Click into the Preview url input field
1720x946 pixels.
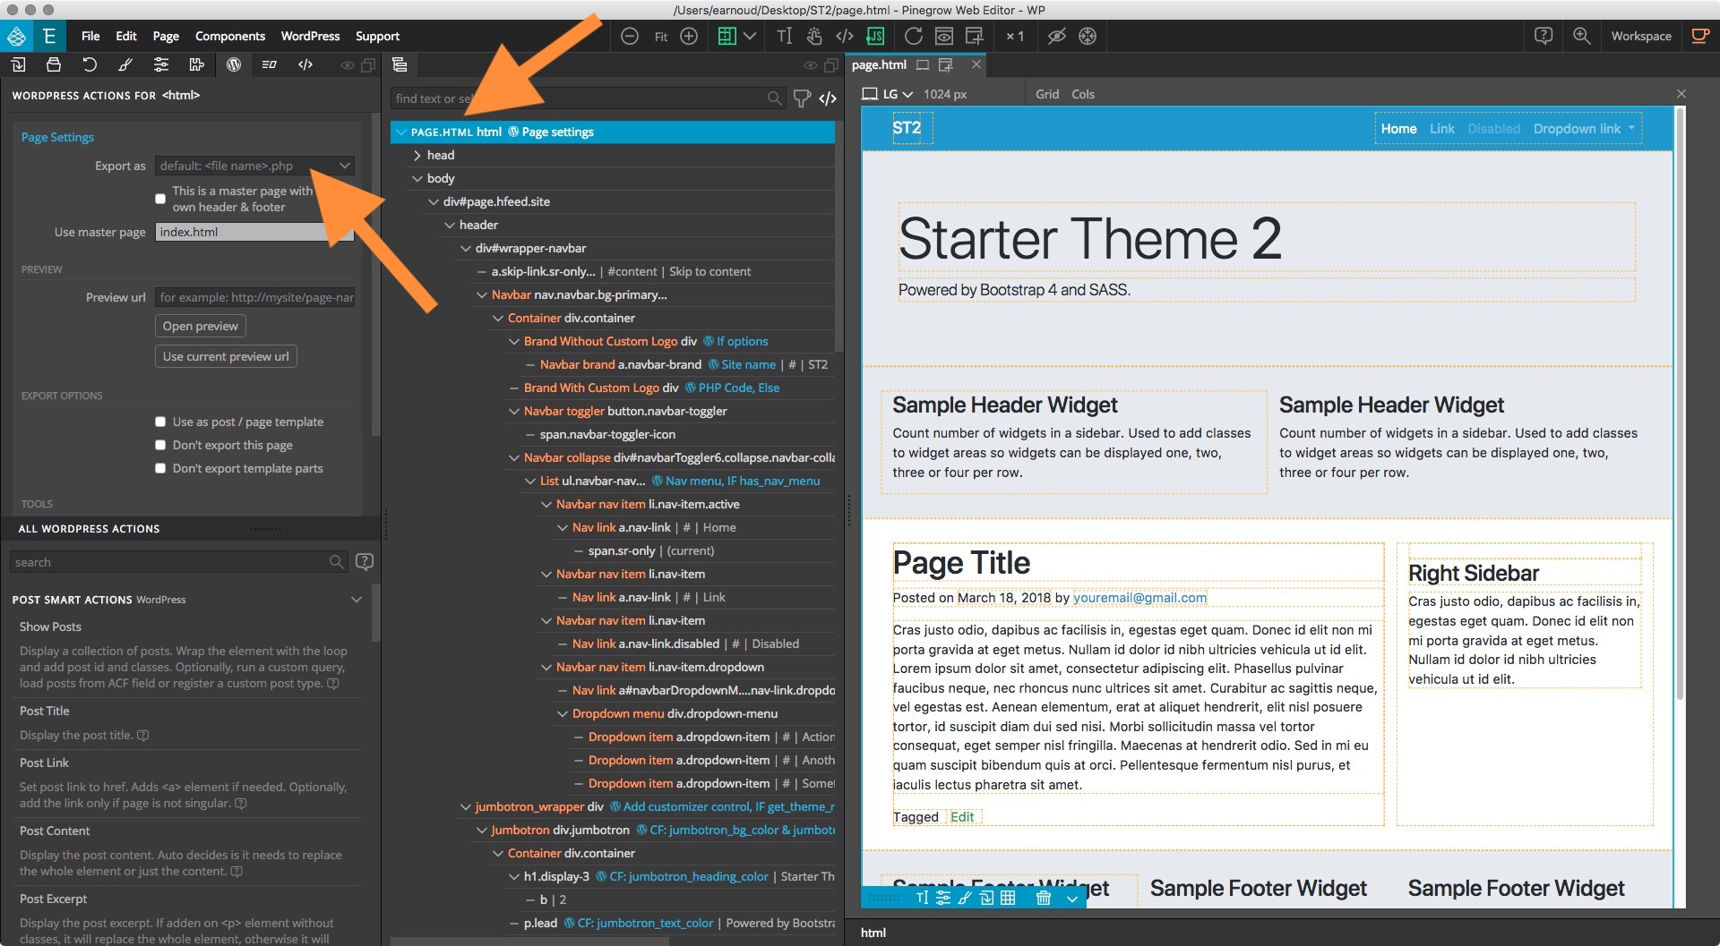point(255,297)
